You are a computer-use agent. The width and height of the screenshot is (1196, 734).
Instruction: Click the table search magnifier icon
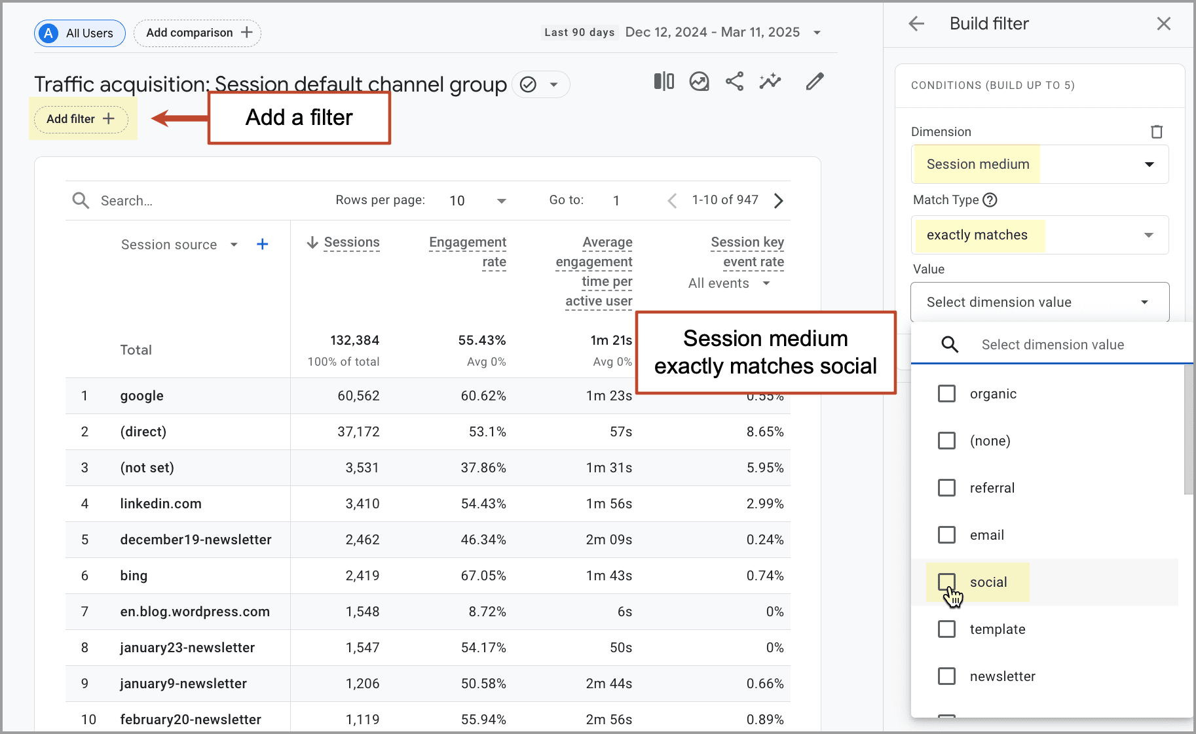[81, 200]
